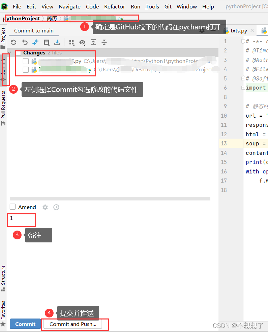Click the Collapse All icon

(x=104, y=42)
